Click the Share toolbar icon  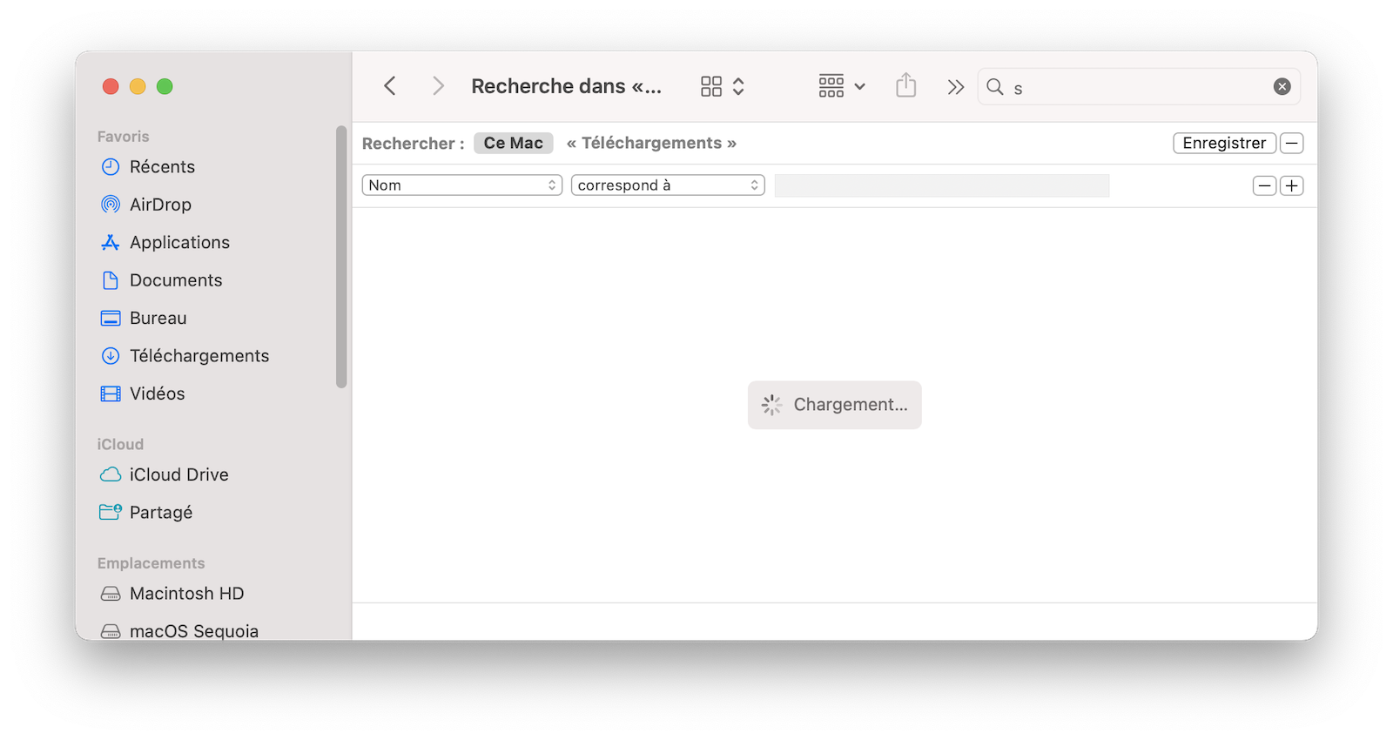906,85
